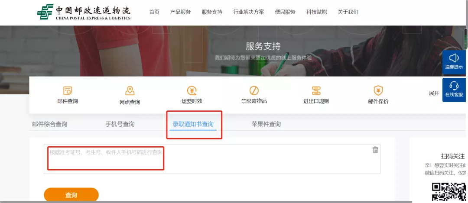Switch to the 邮件综合查询 tab
The height and width of the screenshot is (203, 468).
click(50, 124)
